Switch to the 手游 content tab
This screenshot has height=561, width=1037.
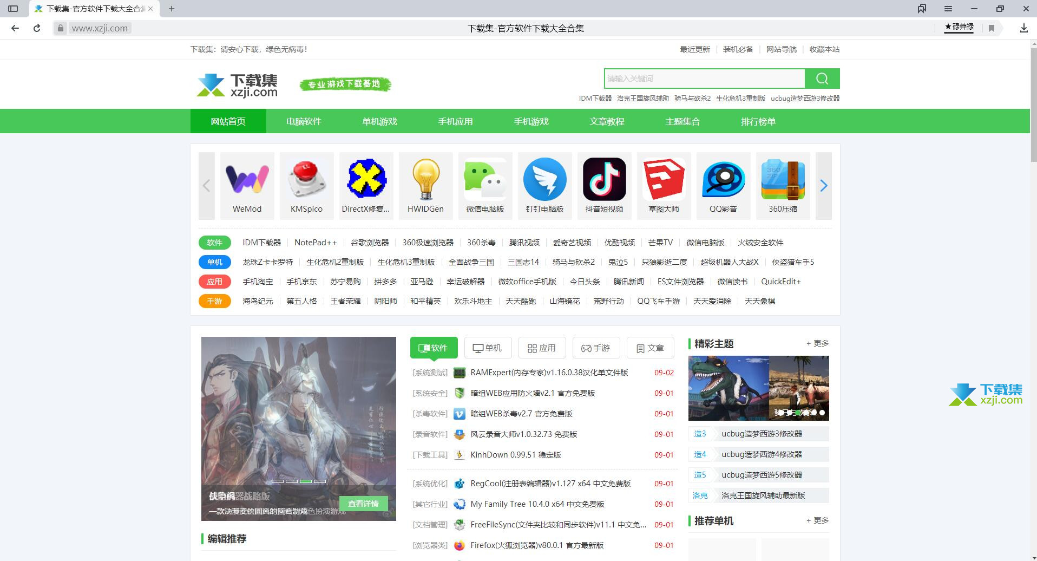click(596, 348)
